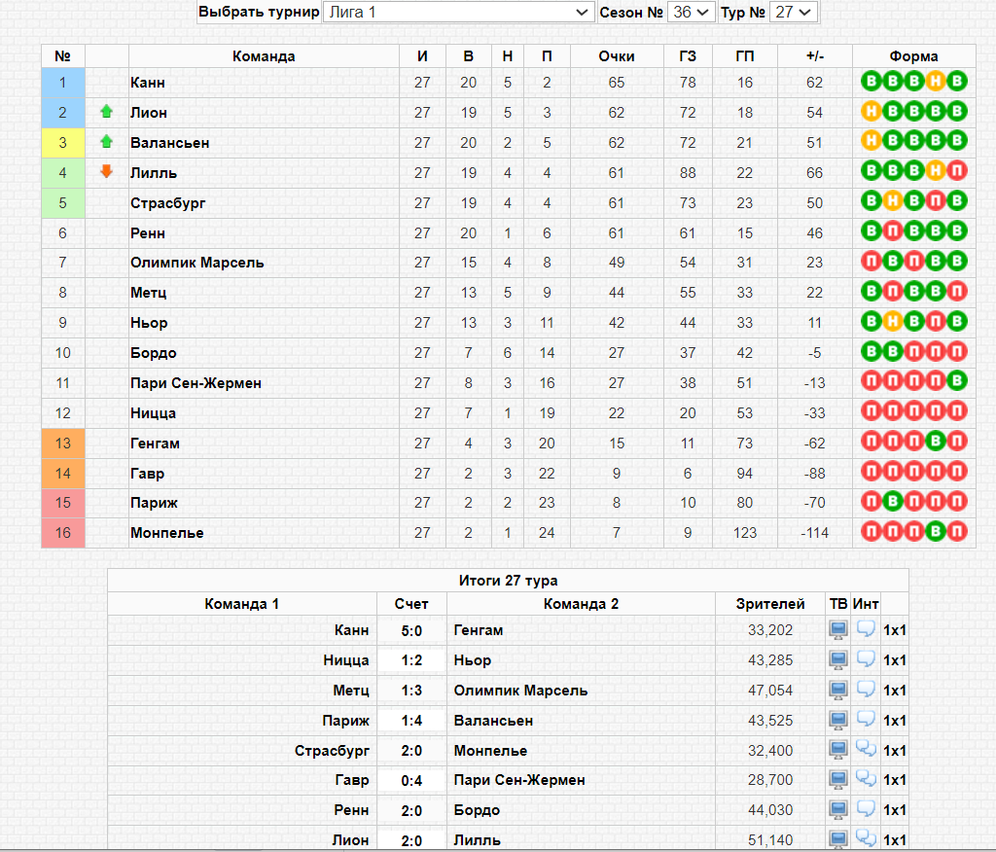Sort table by Очки column header

pos(616,56)
